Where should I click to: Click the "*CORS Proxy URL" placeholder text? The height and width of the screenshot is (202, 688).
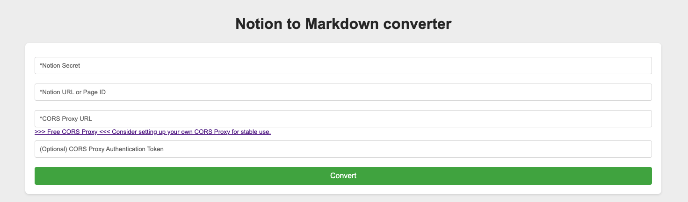[x=66, y=119]
